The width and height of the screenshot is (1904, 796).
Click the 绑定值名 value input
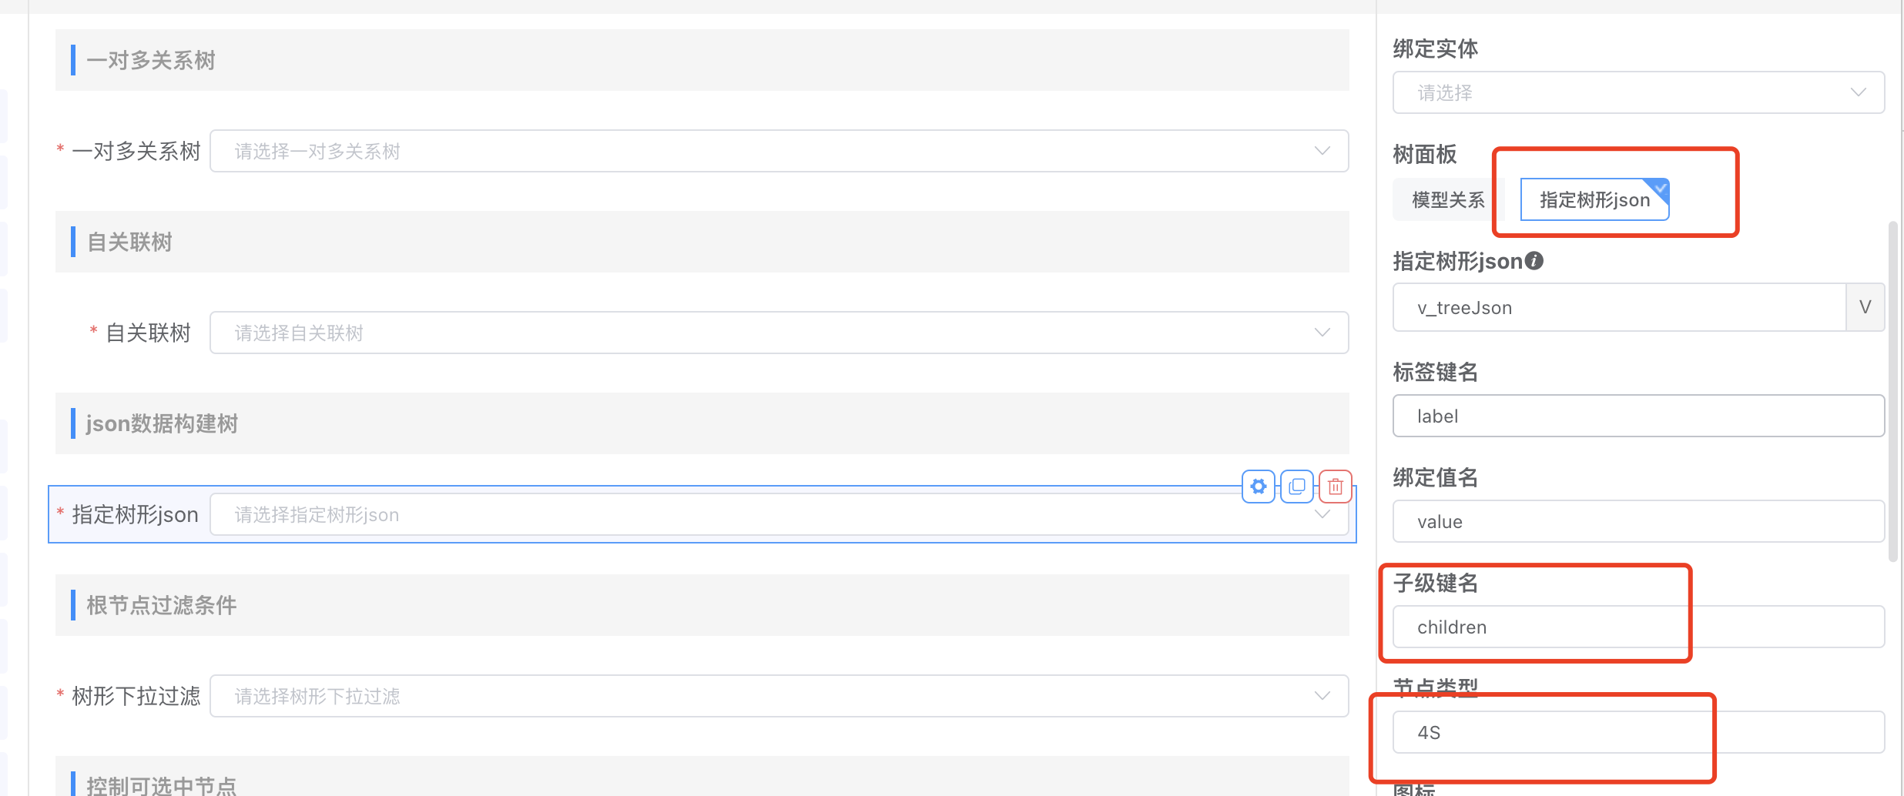[x=1638, y=521]
